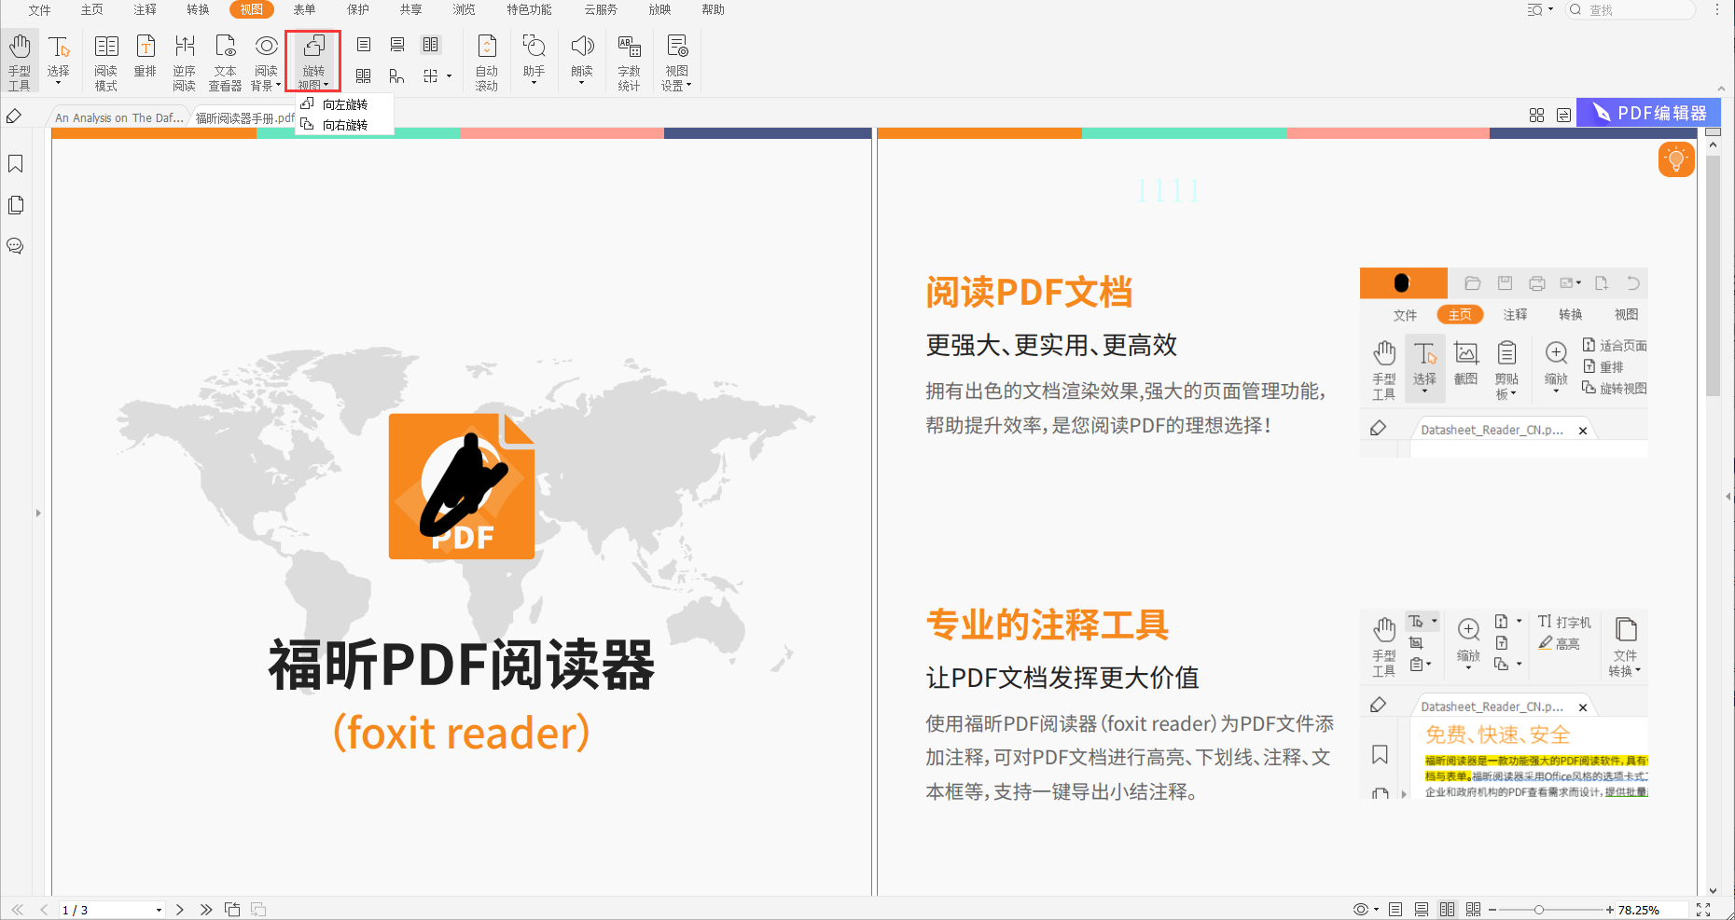
Task: Open the comments panel in left sidebar
Action: point(16,246)
